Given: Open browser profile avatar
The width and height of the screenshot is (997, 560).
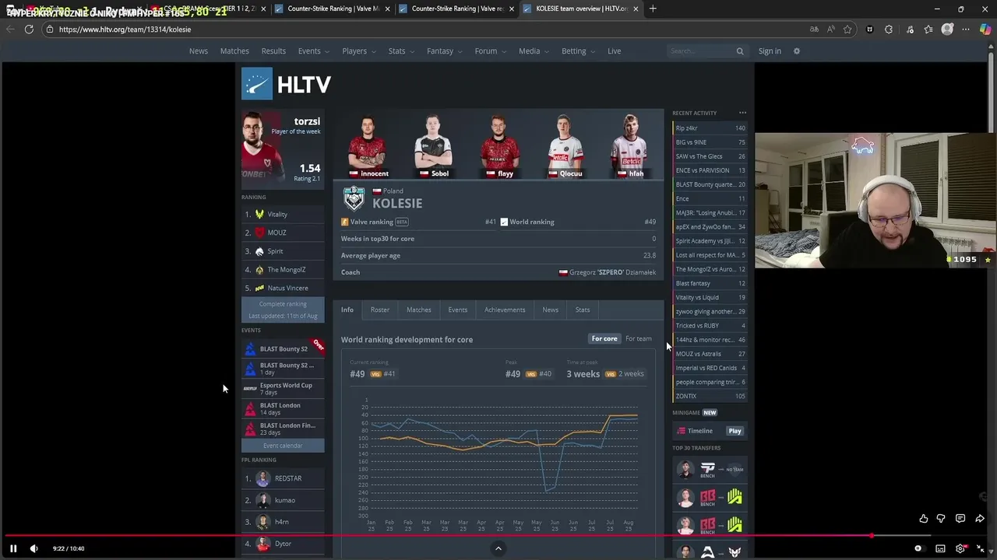Looking at the screenshot, I should click(947, 30).
